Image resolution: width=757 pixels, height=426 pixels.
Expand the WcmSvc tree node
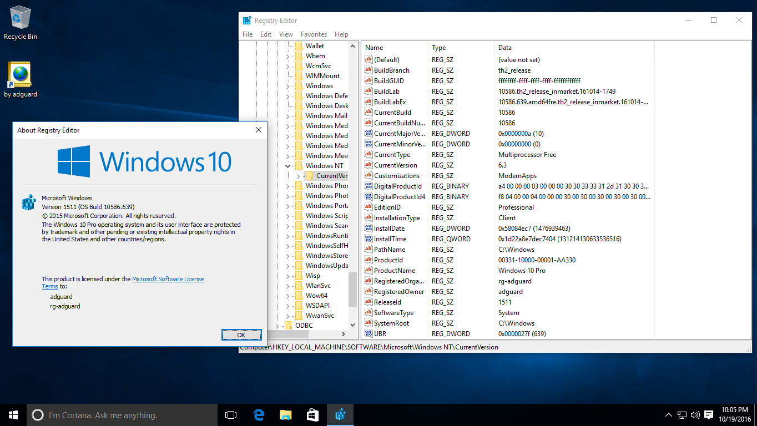coord(287,66)
